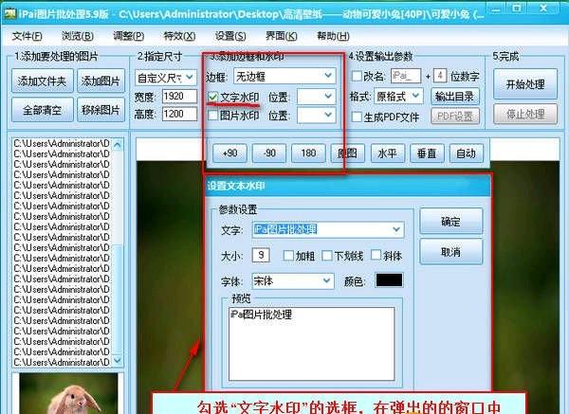The image size is (569, 414).
Task: Flip image with the 水平 button
Action: tap(387, 153)
